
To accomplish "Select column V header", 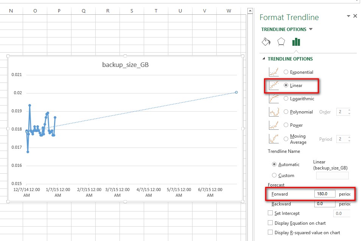I will point(205,11).
